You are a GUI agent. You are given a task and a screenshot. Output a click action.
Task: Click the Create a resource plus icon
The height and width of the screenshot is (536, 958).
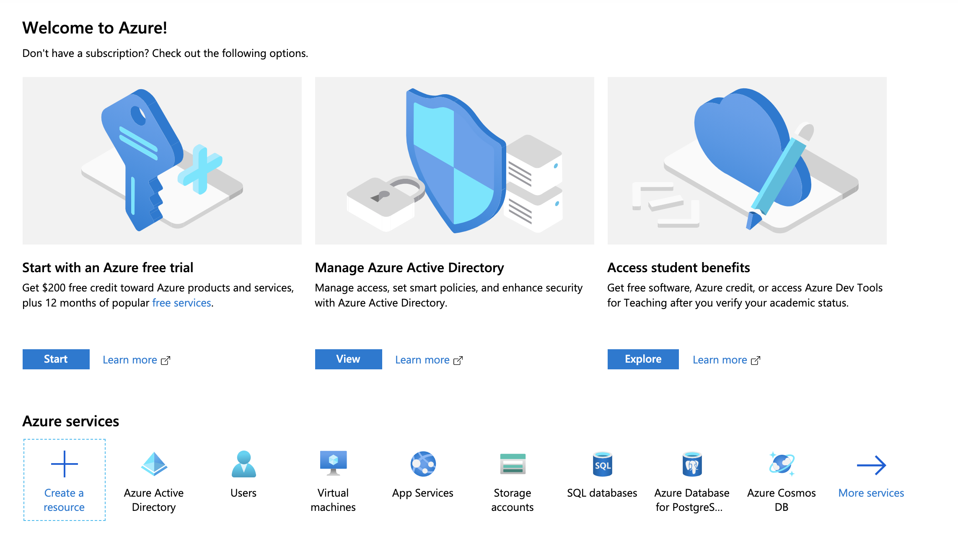point(64,464)
